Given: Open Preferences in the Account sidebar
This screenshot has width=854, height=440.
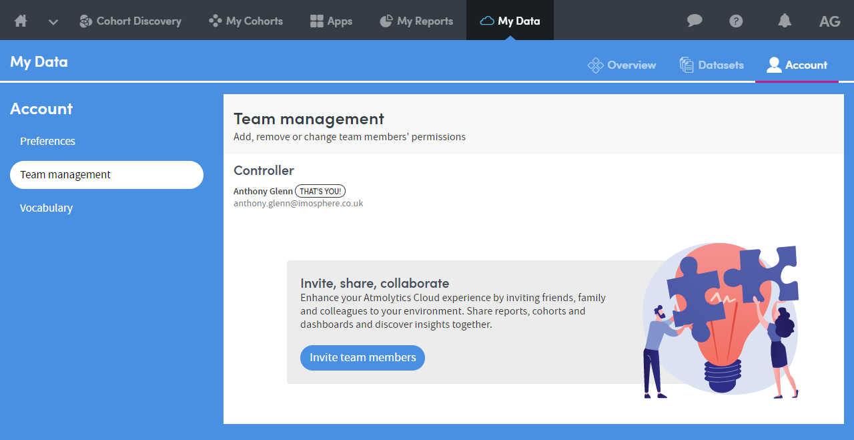Looking at the screenshot, I should [47, 141].
